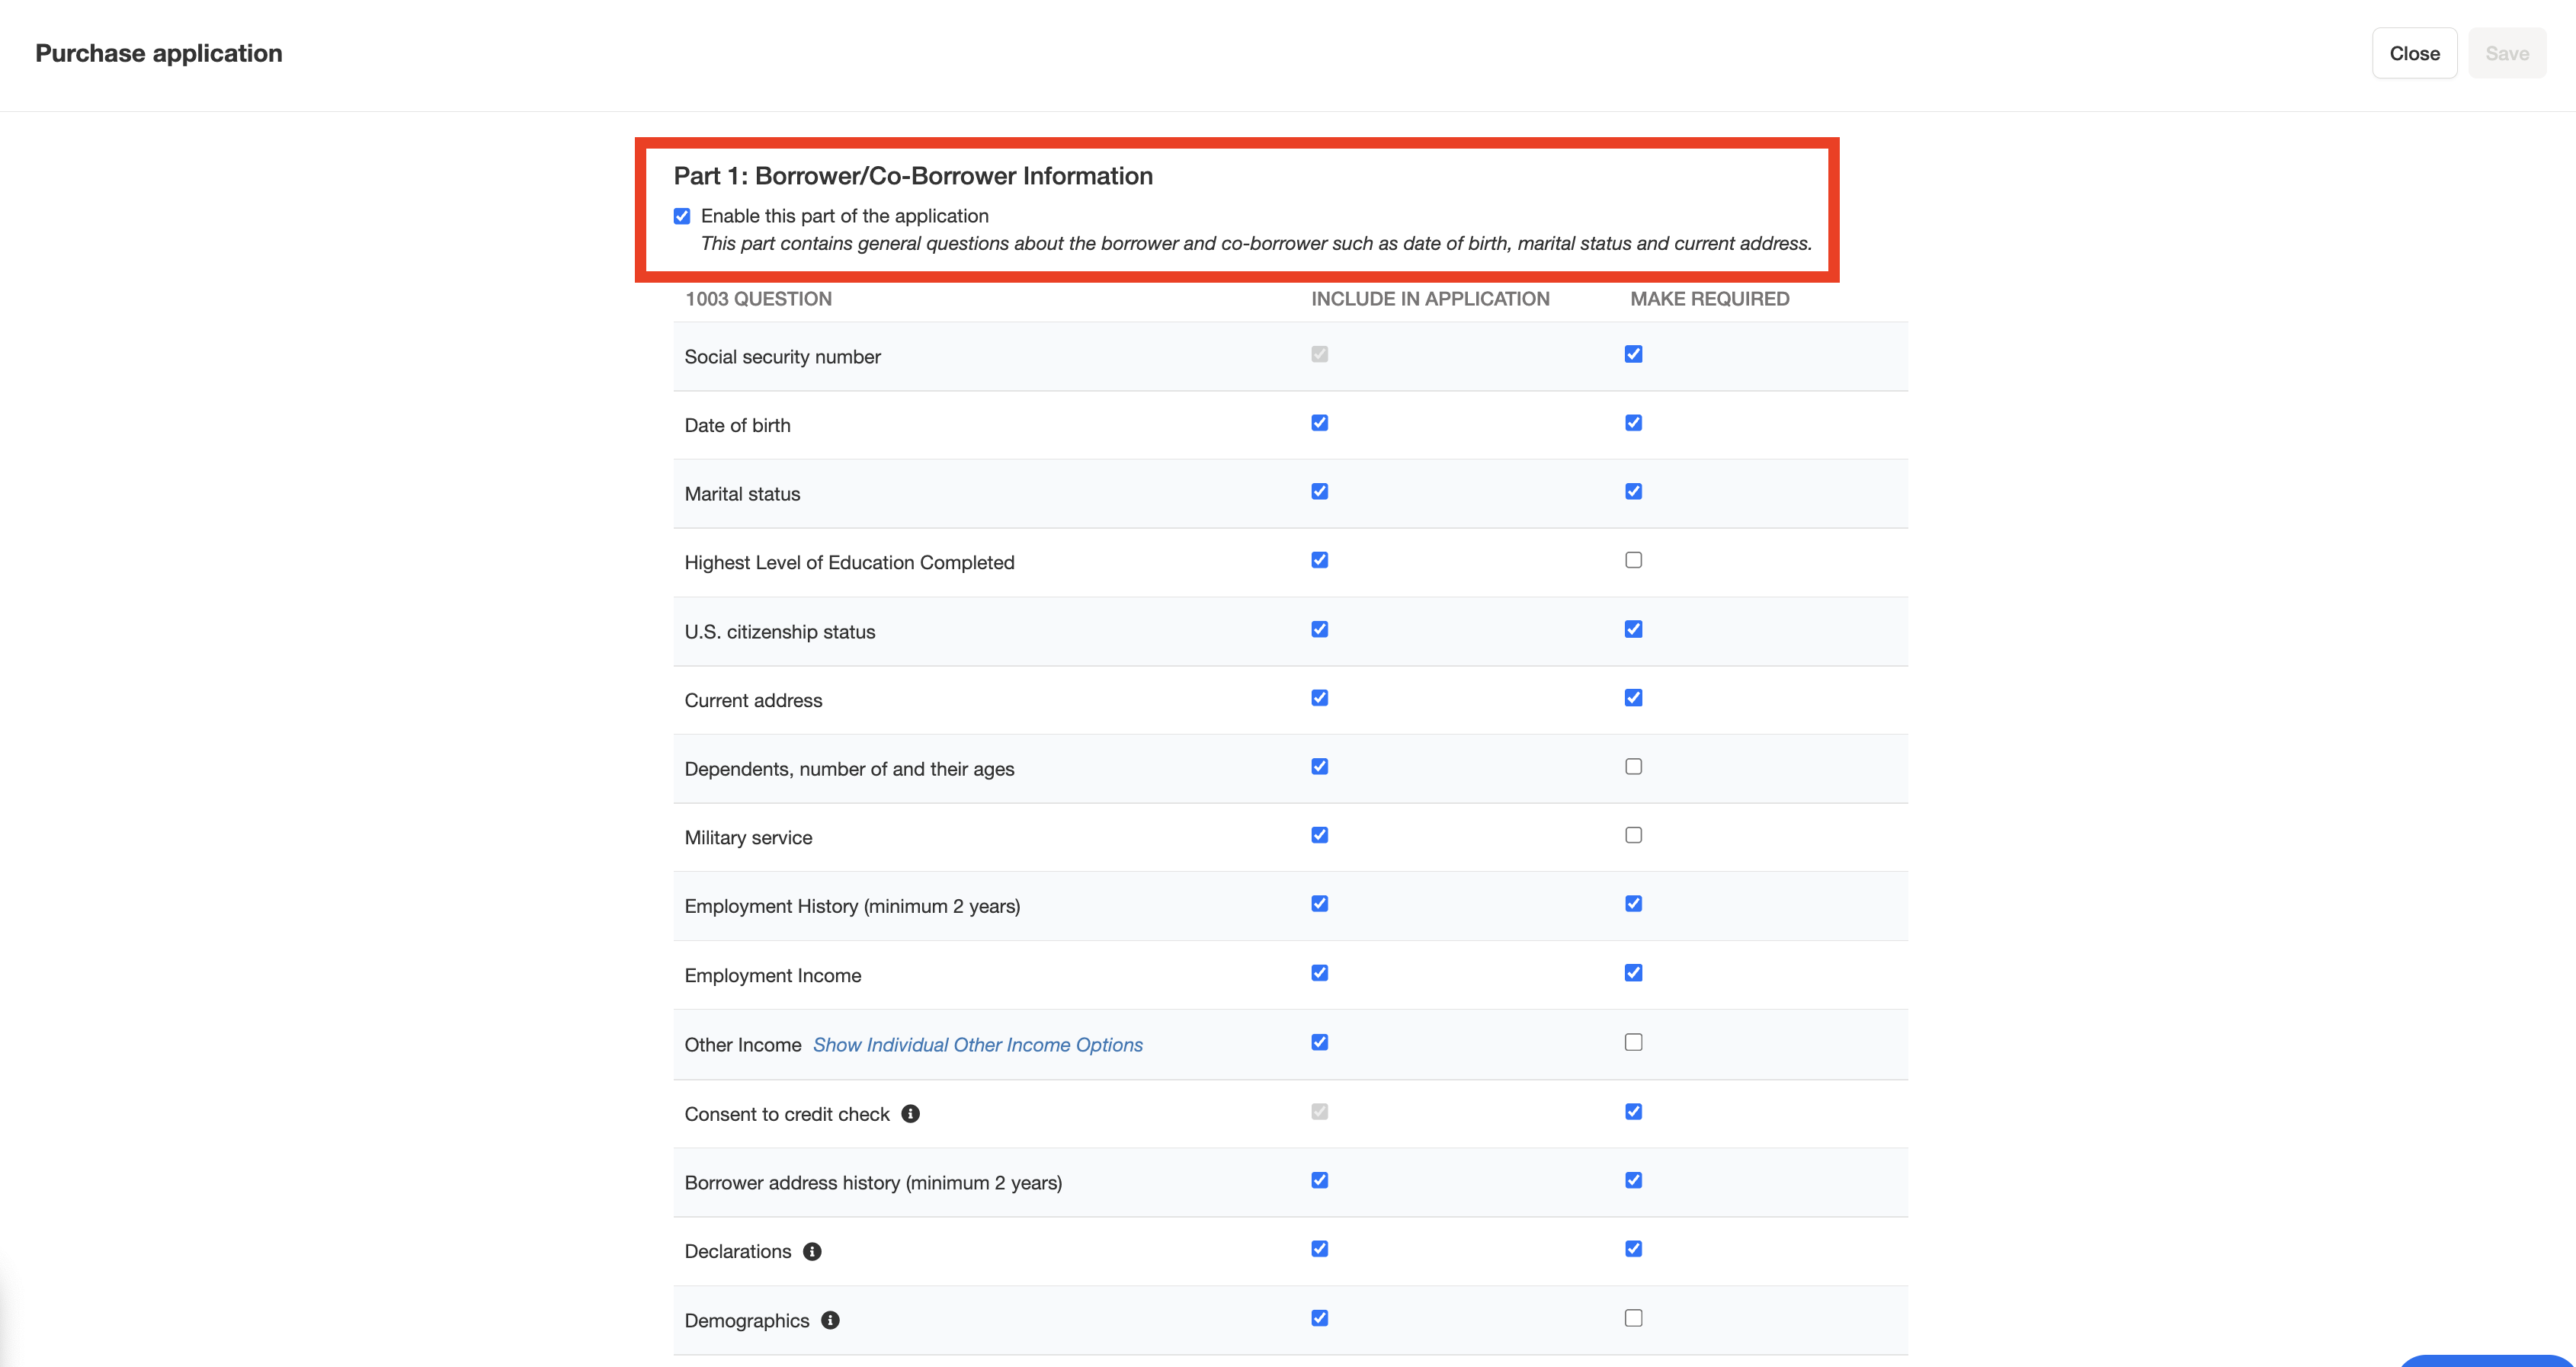Click the Close button
Image resolution: width=2576 pixels, height=1367 pixels.
click(x=2414, y=53)
